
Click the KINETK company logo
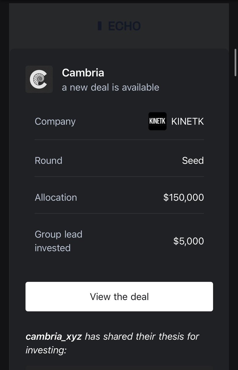coord(157,121)
